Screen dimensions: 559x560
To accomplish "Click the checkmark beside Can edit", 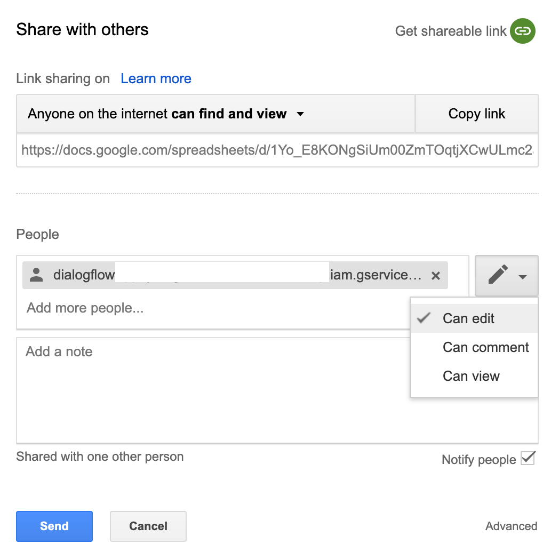I will 424,318.
